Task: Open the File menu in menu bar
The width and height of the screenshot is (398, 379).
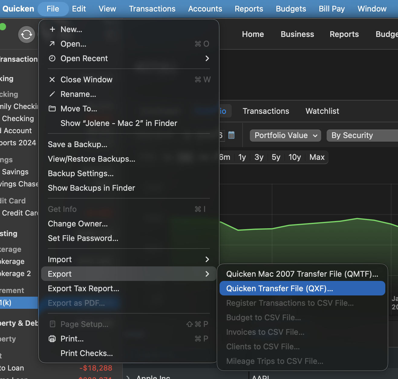Action: 53,9
